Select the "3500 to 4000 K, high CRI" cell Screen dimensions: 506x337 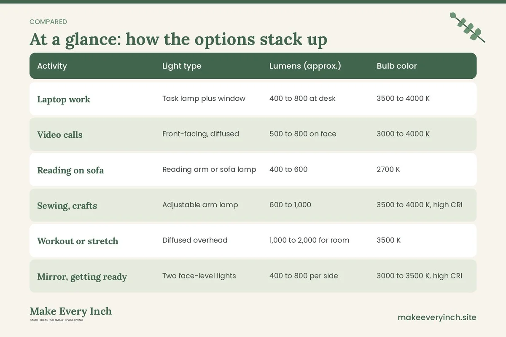[420, 205]
